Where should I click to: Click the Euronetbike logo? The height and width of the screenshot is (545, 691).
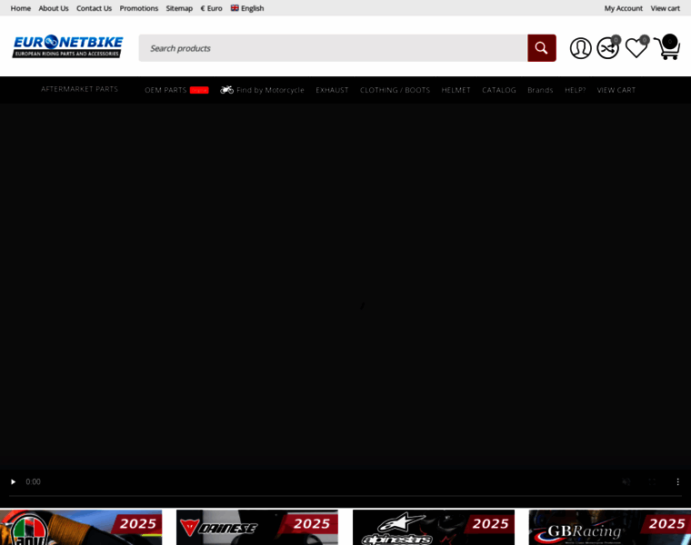pos(67,46)
